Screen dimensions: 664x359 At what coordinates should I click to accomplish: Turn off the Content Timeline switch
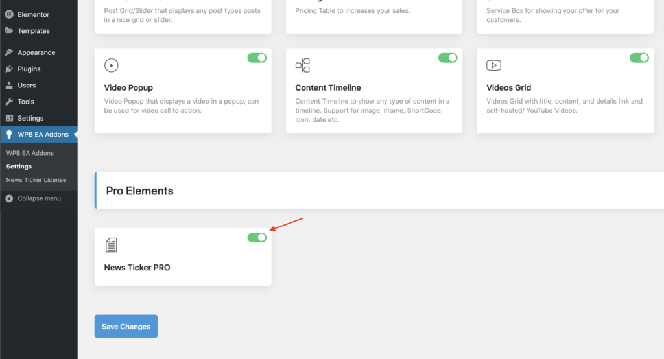448,58
